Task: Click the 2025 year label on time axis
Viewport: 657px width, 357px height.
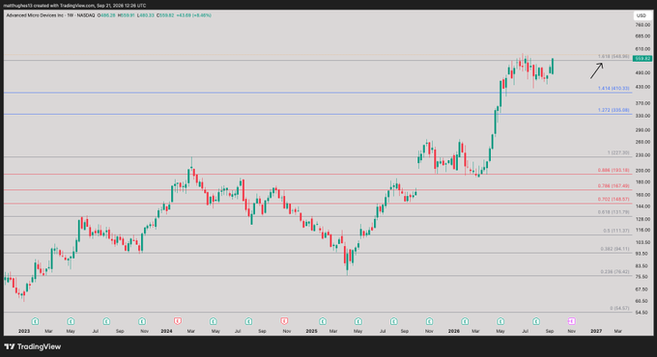Action: click(311, 331)
